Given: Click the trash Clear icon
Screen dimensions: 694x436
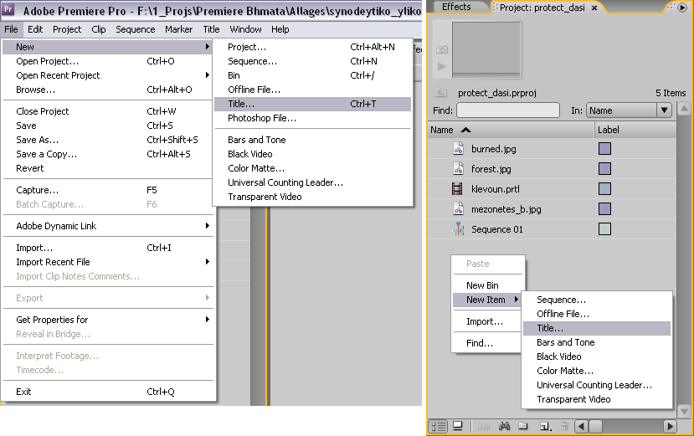Looking at the screenshot, I should [564, 426].
